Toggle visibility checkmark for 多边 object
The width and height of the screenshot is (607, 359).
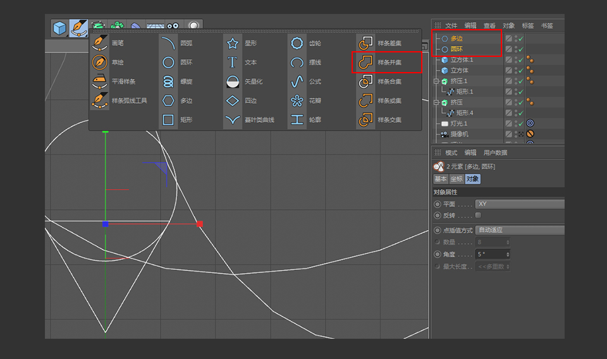[520, 39]
